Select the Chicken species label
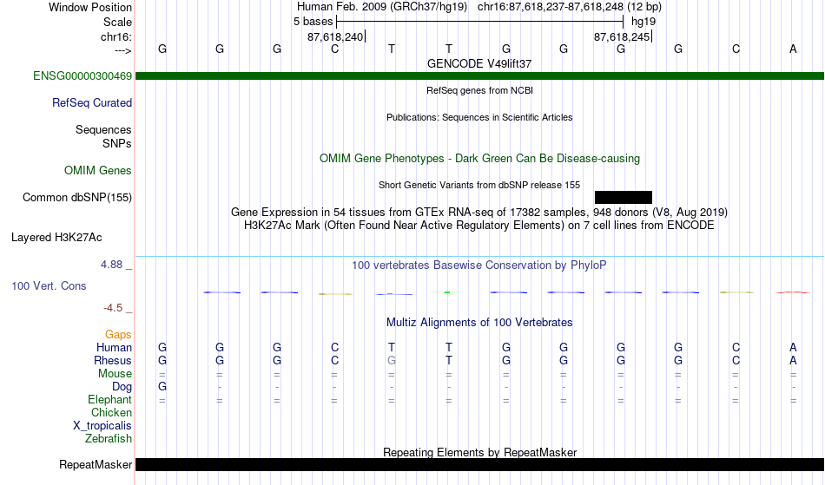Screen dimensions: 825x485 pos(111,412)
